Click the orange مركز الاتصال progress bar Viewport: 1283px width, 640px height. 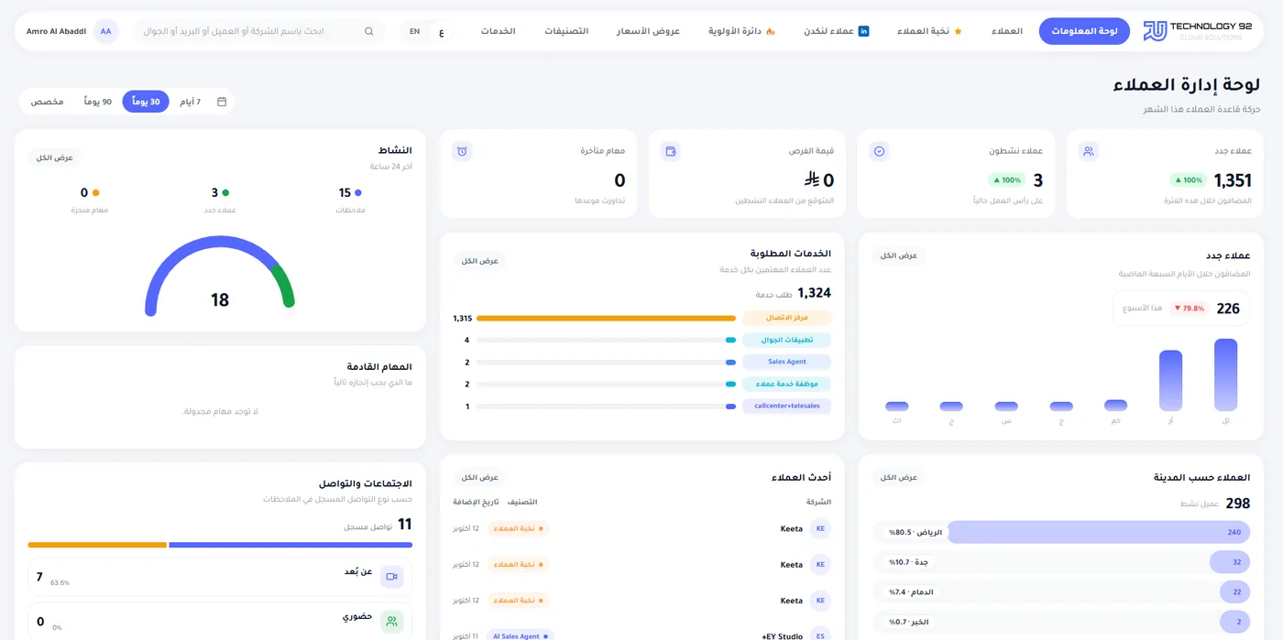pyautogui.click(x=606, y=319)
